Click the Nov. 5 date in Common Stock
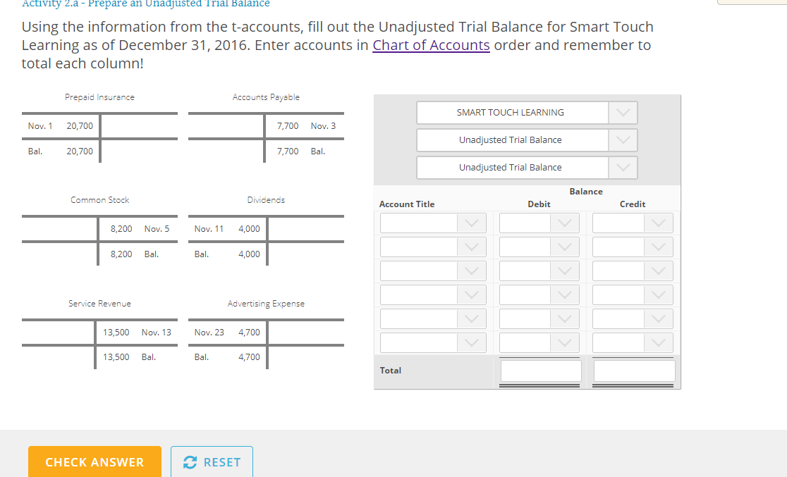Image resolution: width=787 pixels, height=477 pixels. pyautogui.click(x=157, y=229)
